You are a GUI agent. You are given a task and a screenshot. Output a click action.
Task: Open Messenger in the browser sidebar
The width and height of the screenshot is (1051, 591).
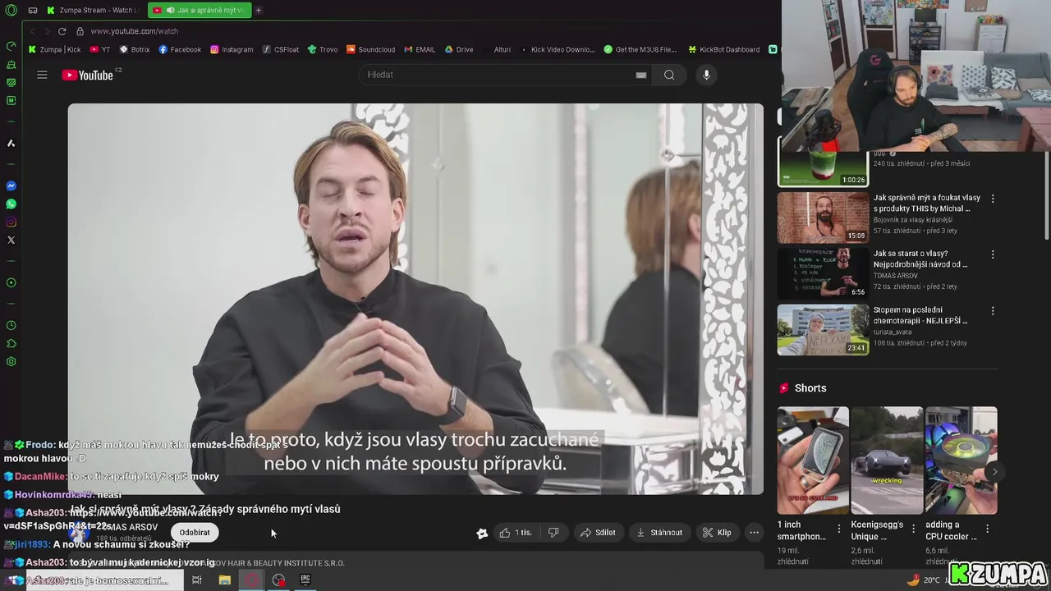click(11, 186)
